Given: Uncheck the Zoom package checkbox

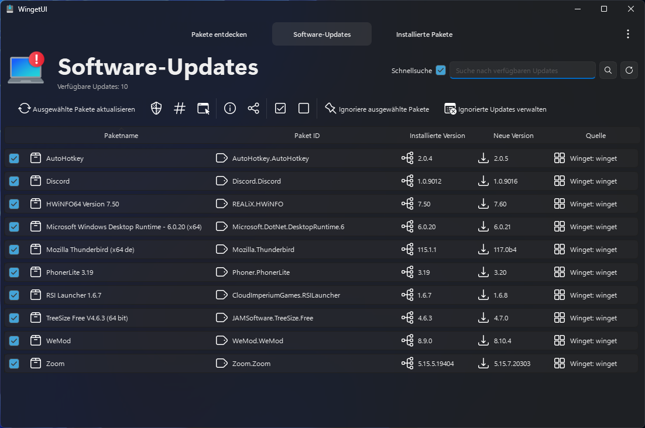Looking at the screenshot, I should pyautogui.click(x=14, y=364).
